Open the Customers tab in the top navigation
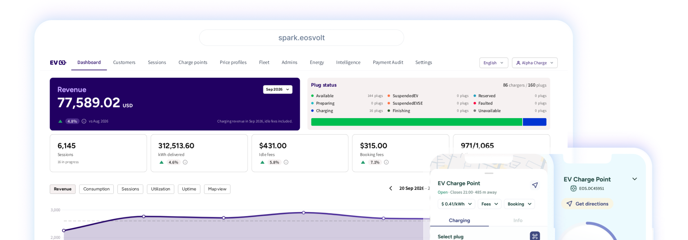This screenshot has width=688, height=240. pyautogui.click(x=124, y=62)
